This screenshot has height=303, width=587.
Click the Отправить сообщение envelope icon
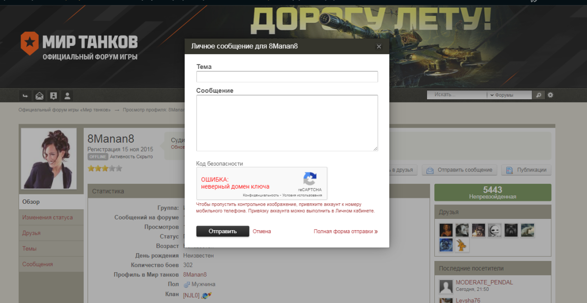tap(430, 170)
